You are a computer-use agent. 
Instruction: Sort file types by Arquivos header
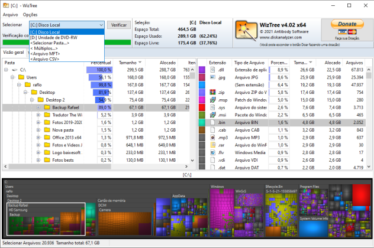point(354,63)
